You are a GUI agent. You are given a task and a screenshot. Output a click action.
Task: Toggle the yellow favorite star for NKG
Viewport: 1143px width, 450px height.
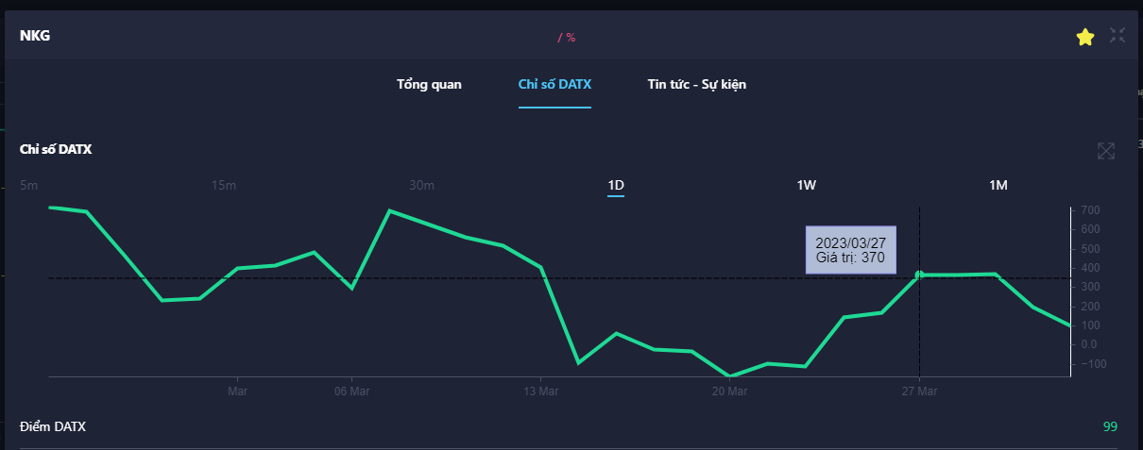click(1085, 37)
